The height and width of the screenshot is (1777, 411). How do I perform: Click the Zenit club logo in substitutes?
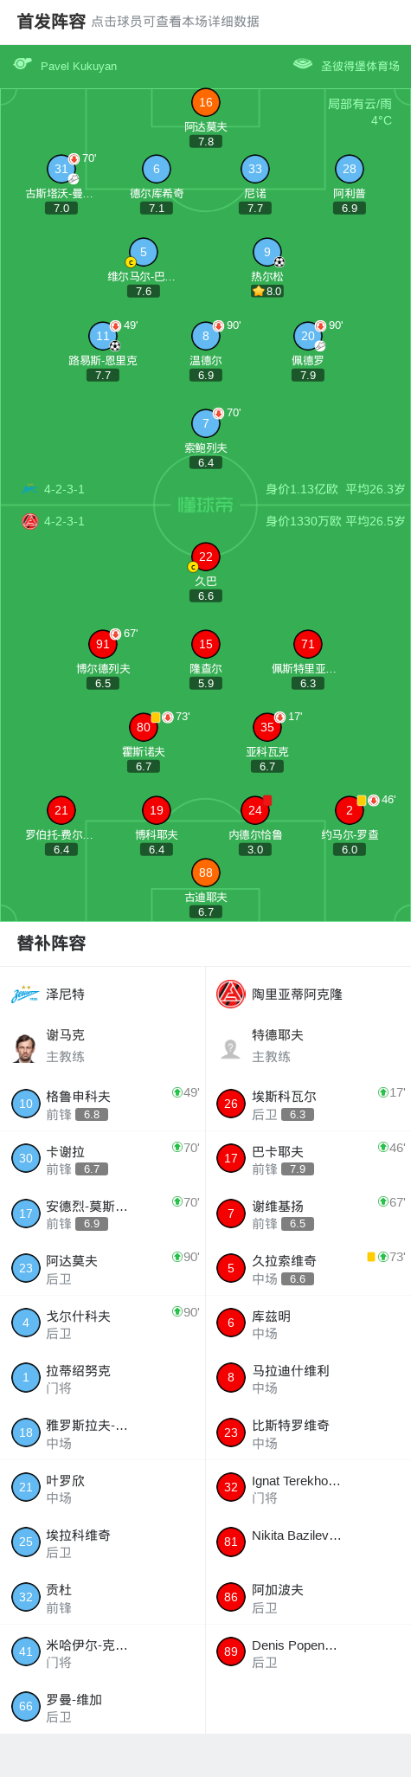click(x=25, y=994)
